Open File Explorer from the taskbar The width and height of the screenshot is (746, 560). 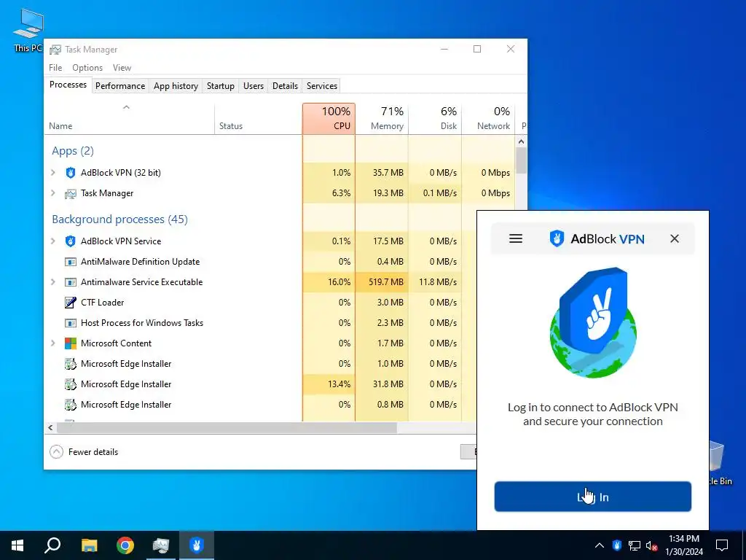(89, 545)
